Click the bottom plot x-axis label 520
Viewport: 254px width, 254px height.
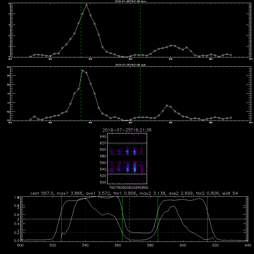tap(53, 245)
